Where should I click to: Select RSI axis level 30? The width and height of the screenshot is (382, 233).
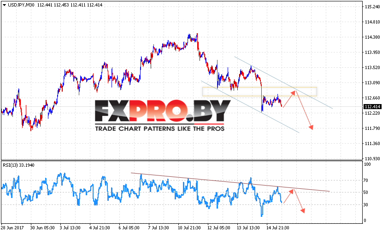coord(366,205)
